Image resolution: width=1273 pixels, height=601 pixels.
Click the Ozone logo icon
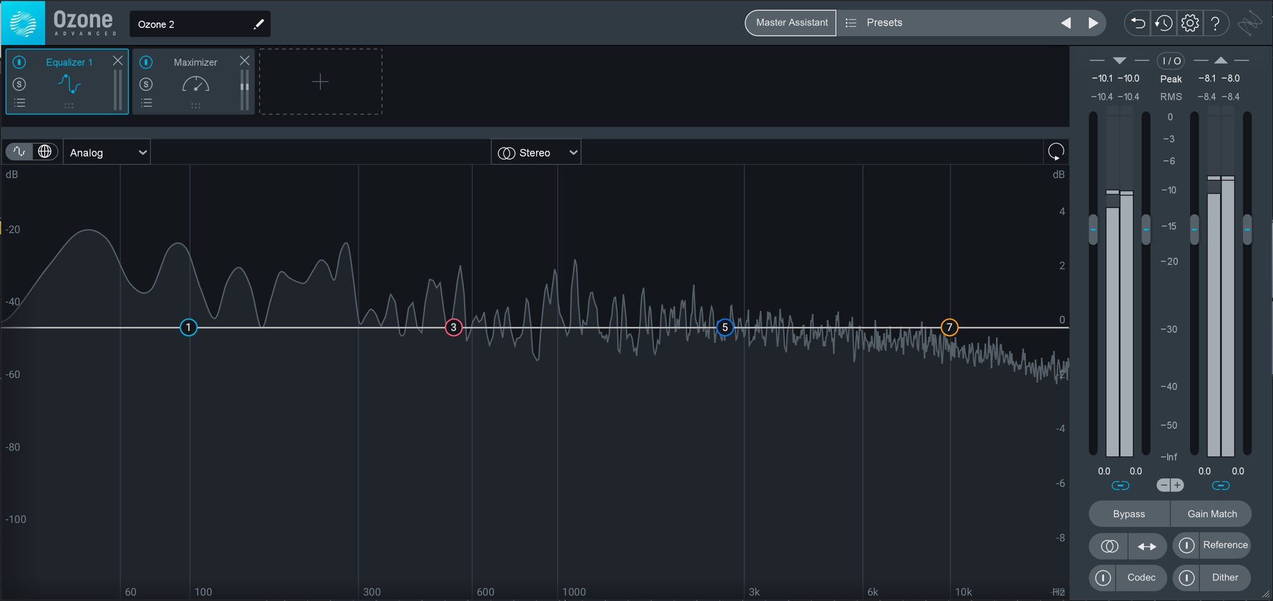click(x=23, y=23)
